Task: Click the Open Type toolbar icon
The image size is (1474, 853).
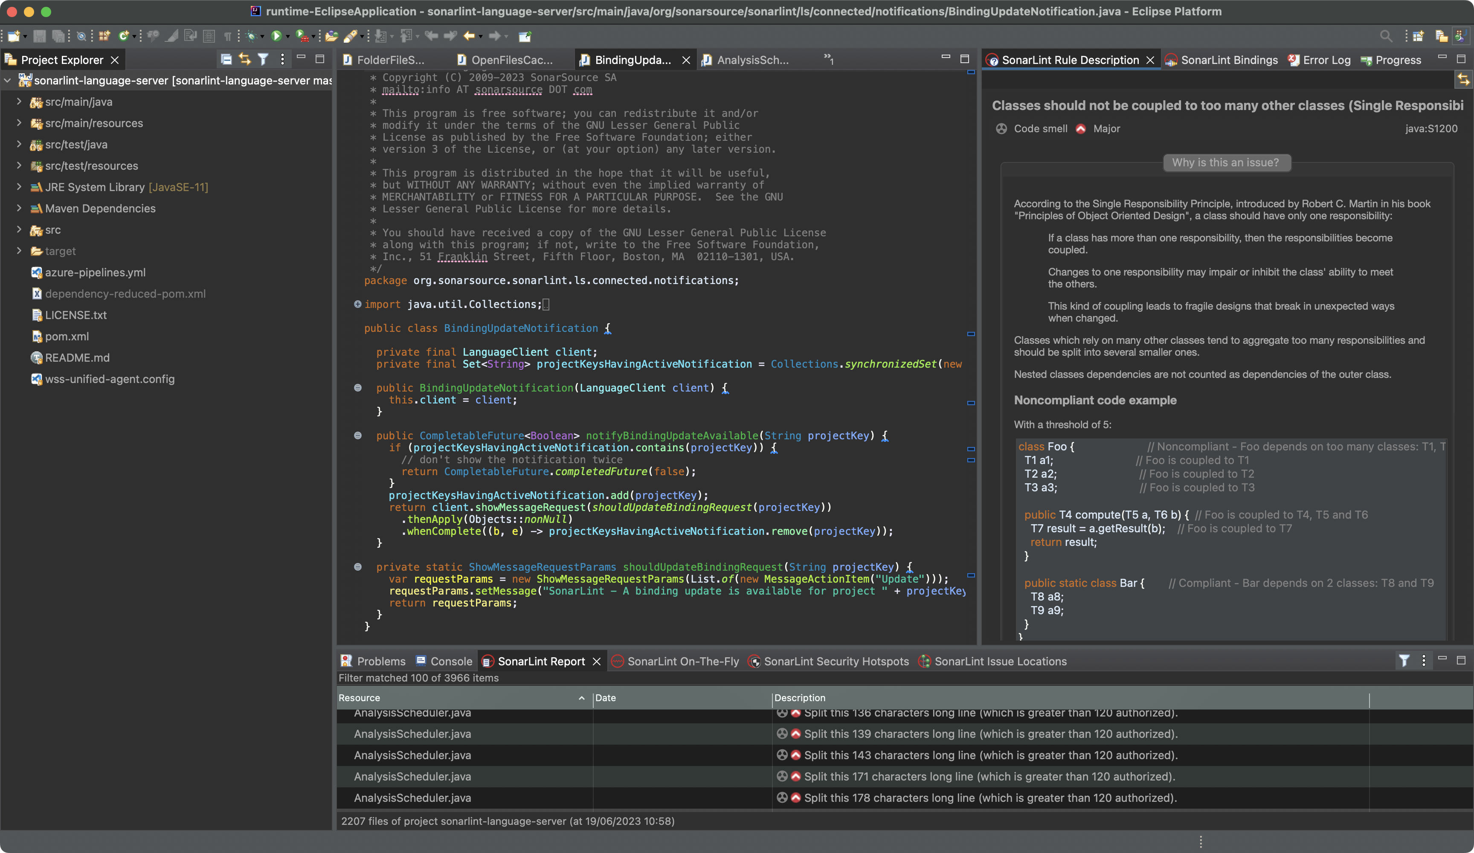Action: pos(332,36)
